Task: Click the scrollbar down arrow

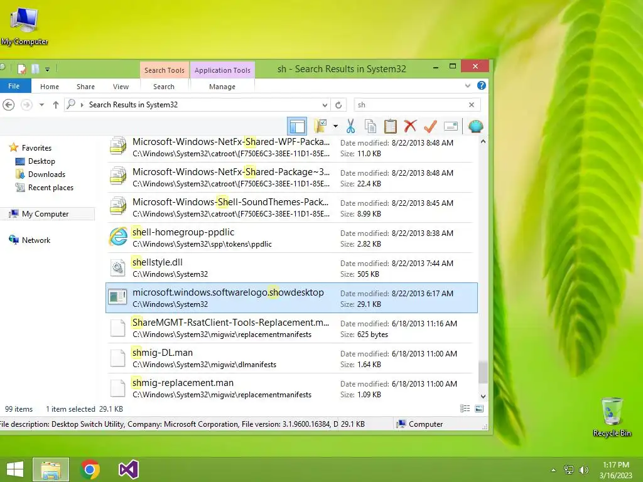Action: click(483, 397)
